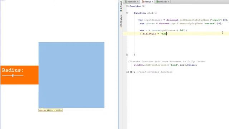The height and width of the screenshot is (129, 229).
Task: Click the window.addEventListener line
Action: tap(165, 65)
